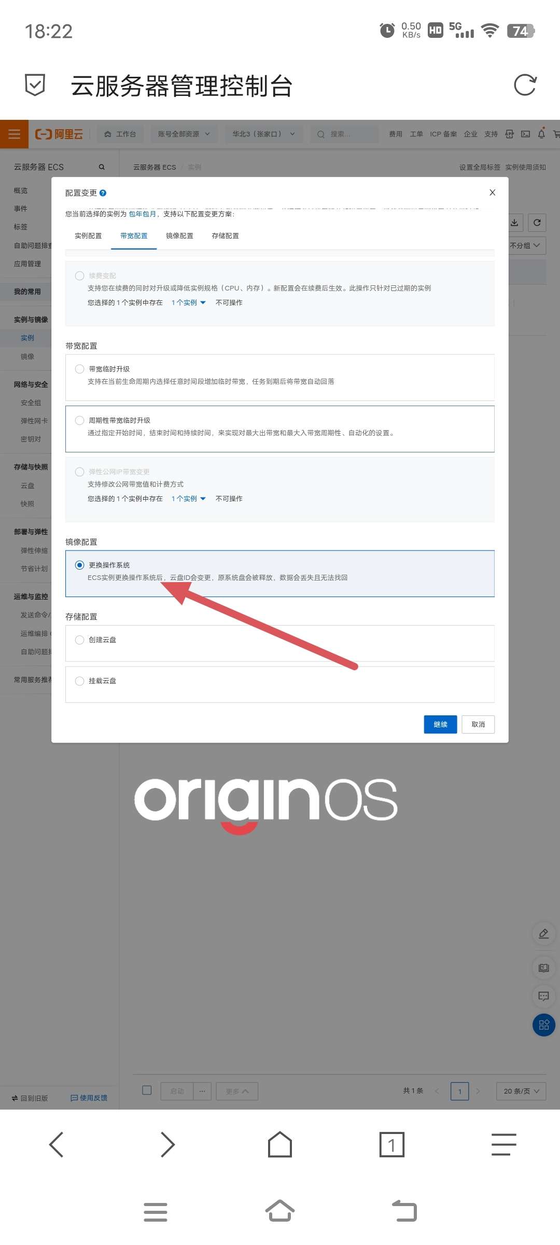Switch to the 存储配置 tab
This screenshot has height=1245, width=560.
pyautogui.click(x=225, y=236)
